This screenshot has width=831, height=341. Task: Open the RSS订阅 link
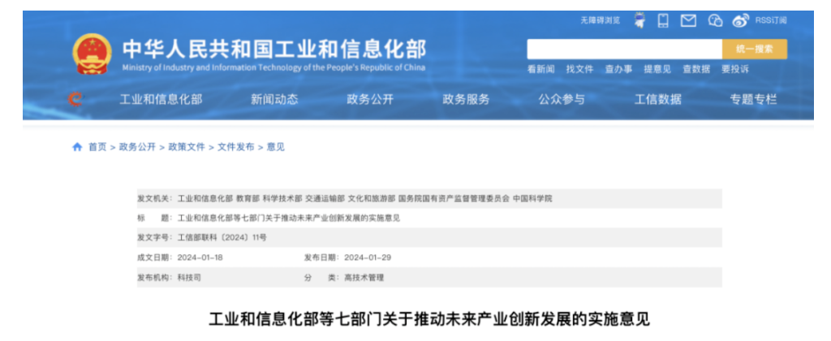[771, 20]
